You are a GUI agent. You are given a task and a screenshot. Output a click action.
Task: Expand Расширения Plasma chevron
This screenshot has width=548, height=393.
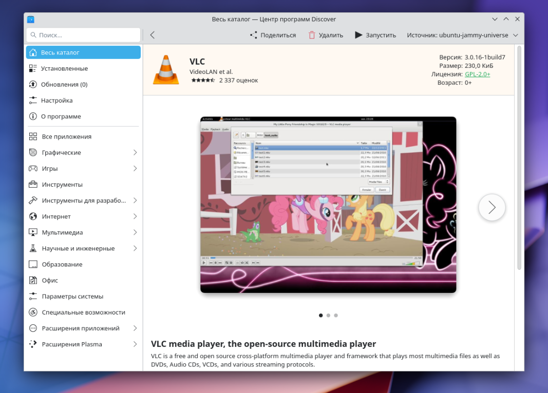(135, 344)
